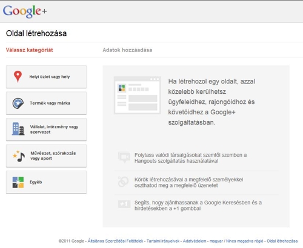Image resolution: width=303 pixels, height=248 pixels.
Task: Click the colored squares Egyéb icon
Action: [18, 182]
